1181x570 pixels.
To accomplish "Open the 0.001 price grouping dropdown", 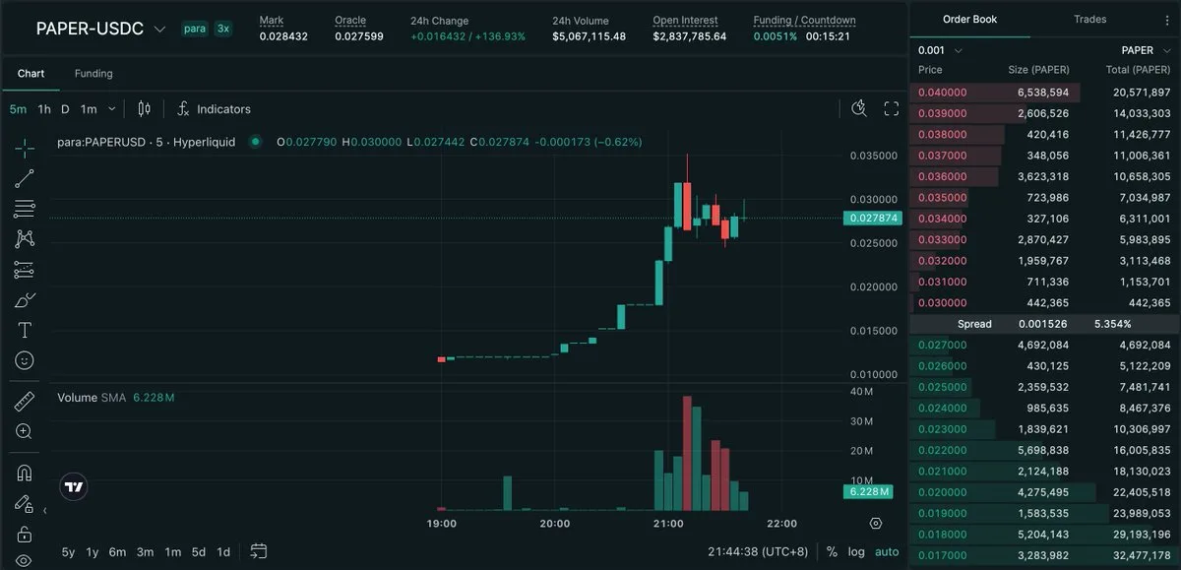I will pyautogui.click(x=940, y=50).
